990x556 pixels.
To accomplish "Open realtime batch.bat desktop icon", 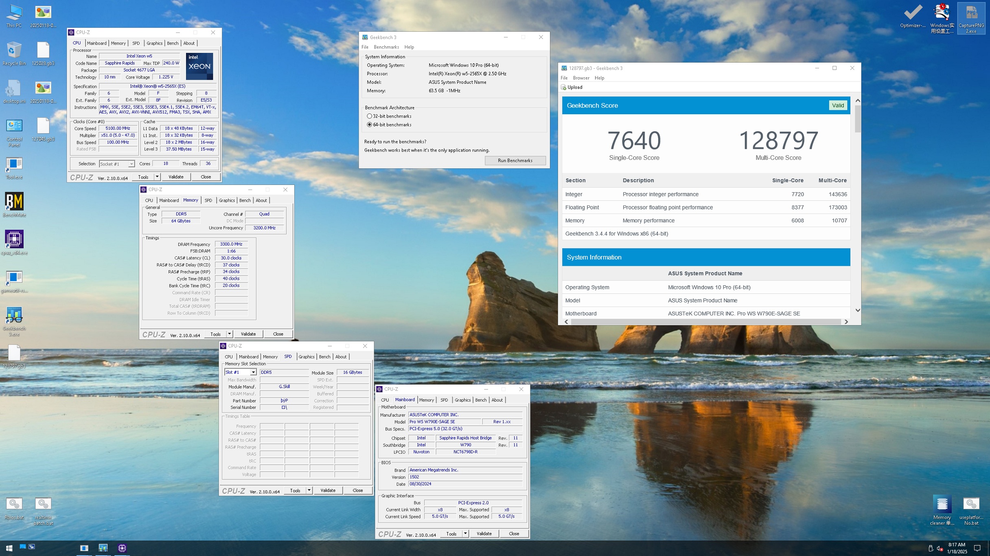I will tap(43, 511).
